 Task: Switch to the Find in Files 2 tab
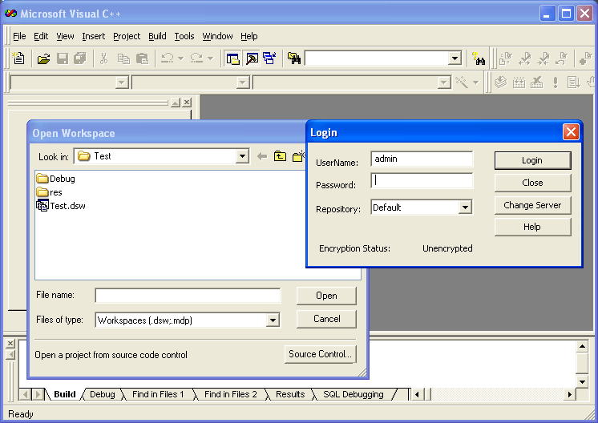tap(230, 394)
